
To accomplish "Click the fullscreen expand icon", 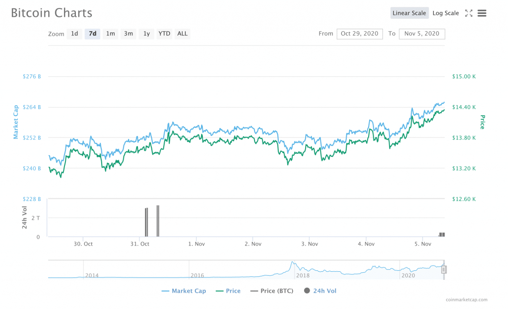I will tap(468, 13).
